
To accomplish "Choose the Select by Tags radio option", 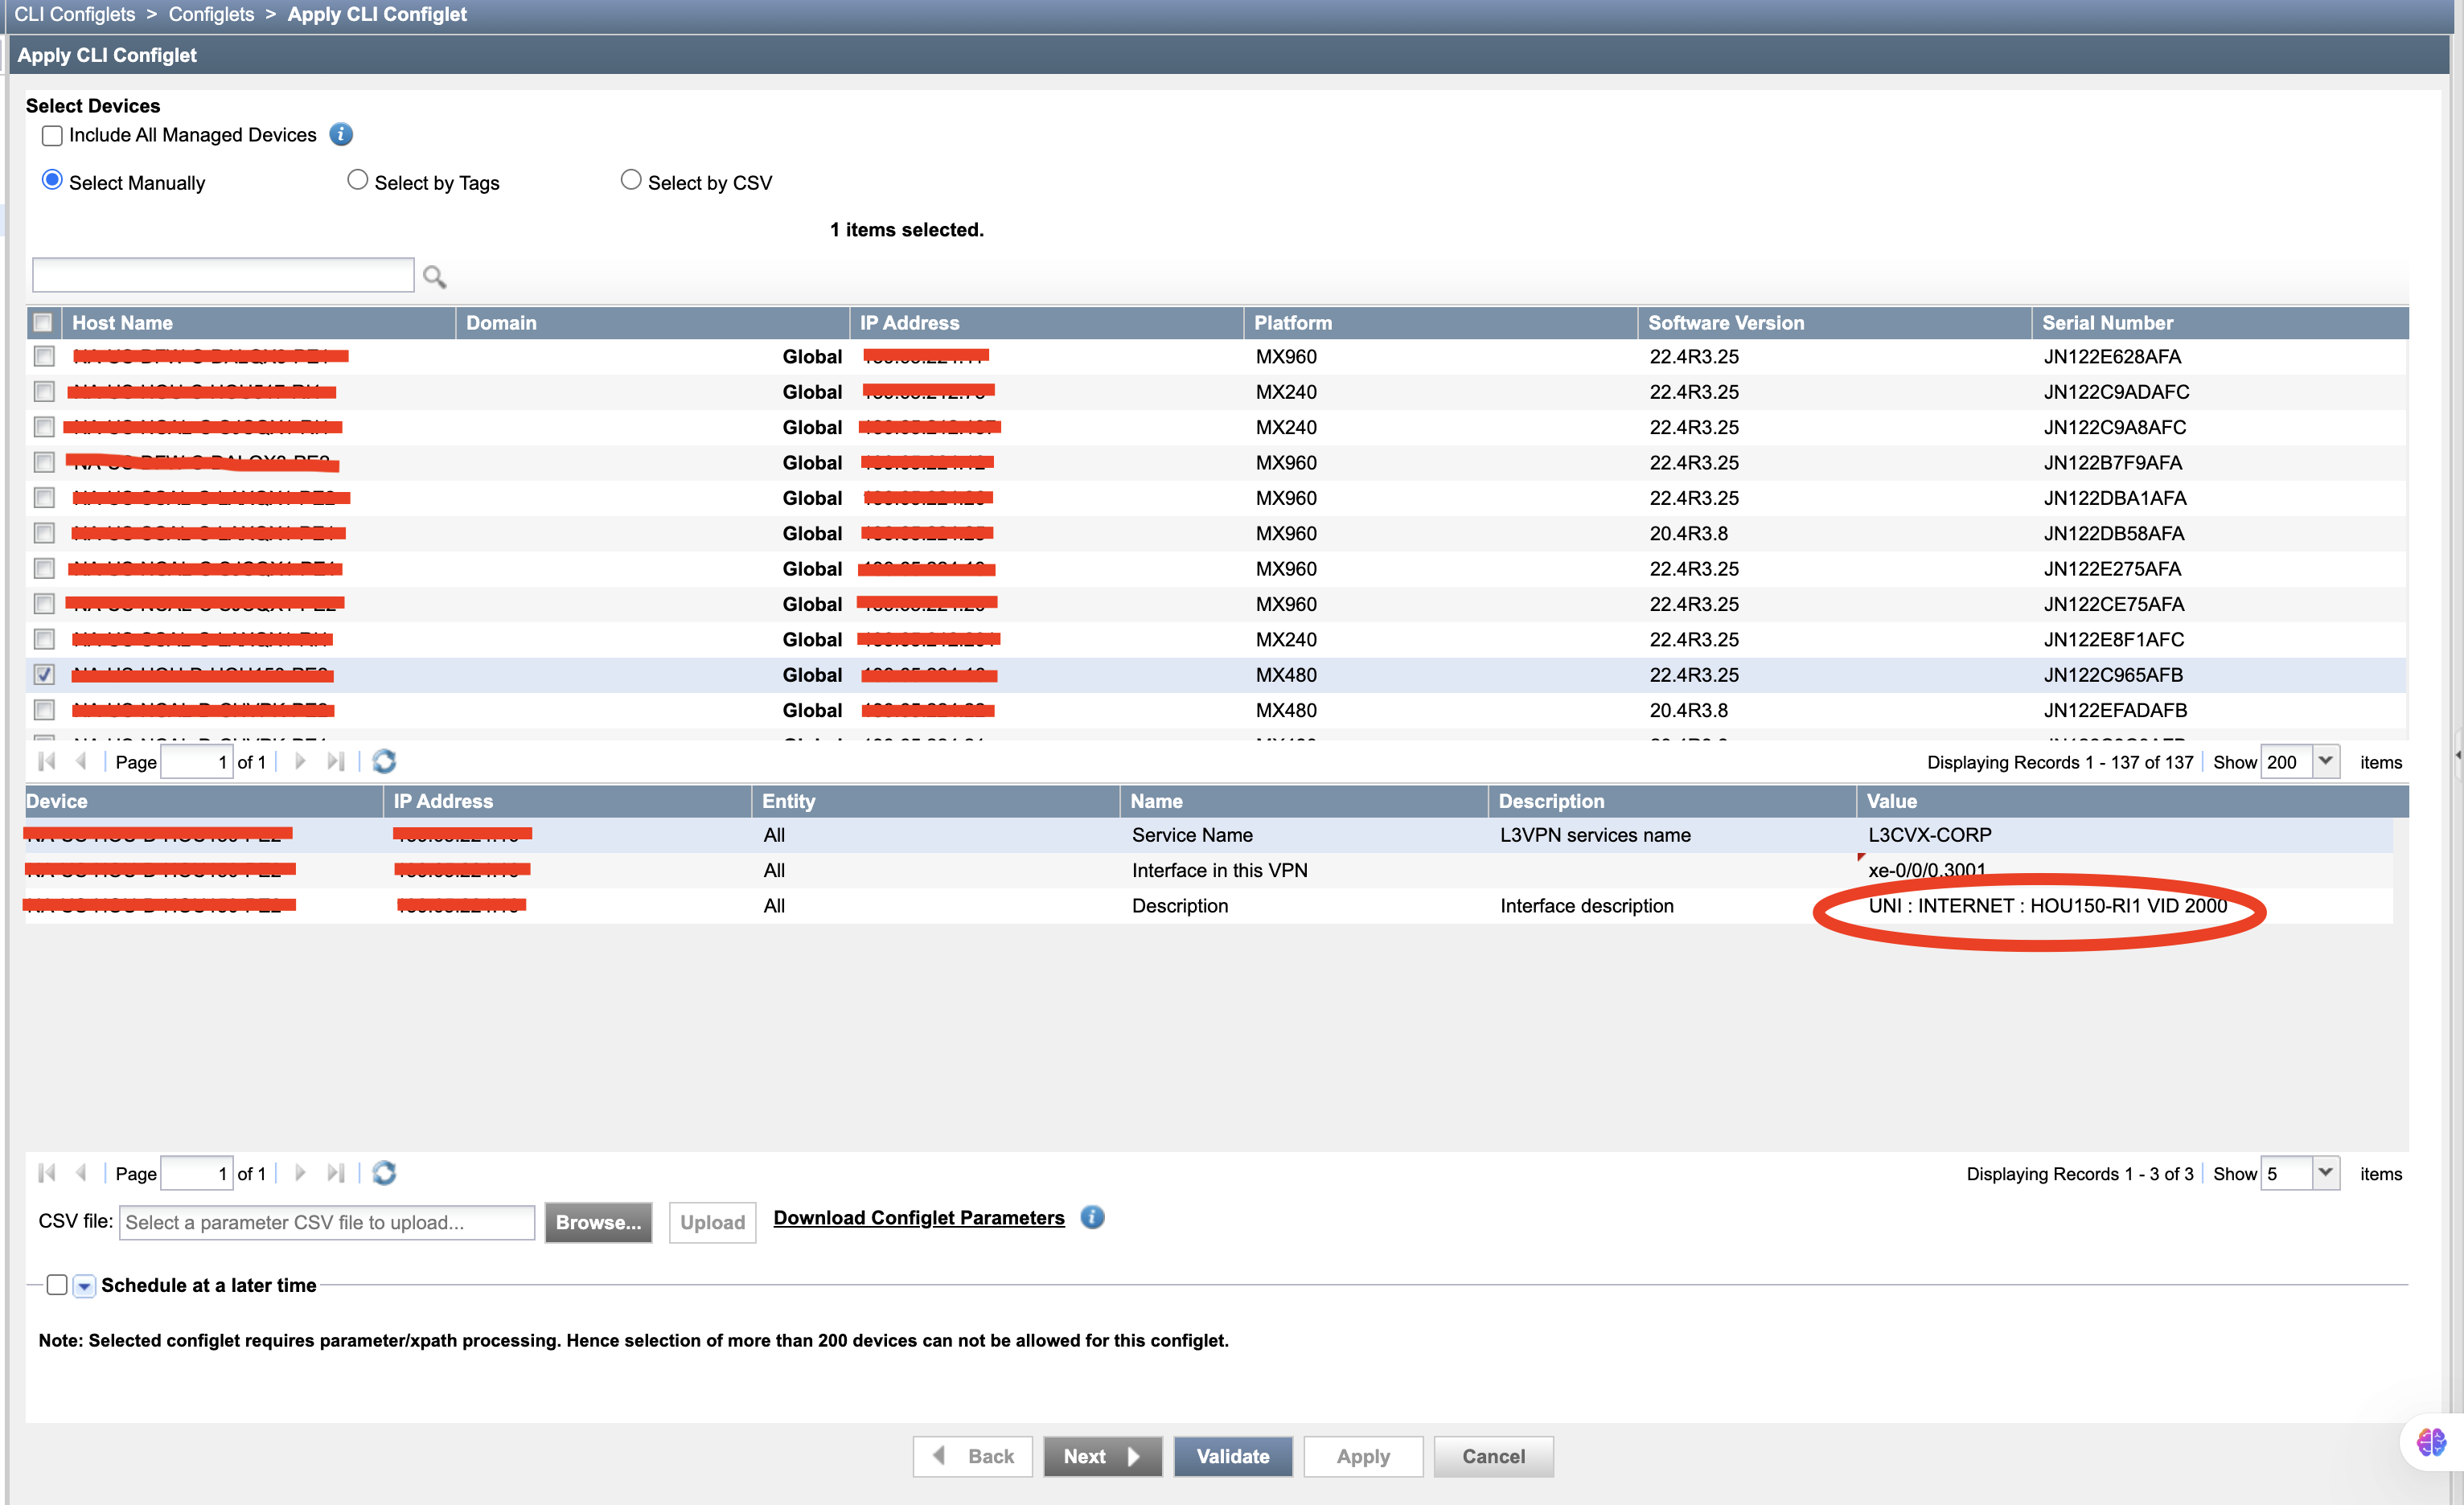I will [357, 180].
